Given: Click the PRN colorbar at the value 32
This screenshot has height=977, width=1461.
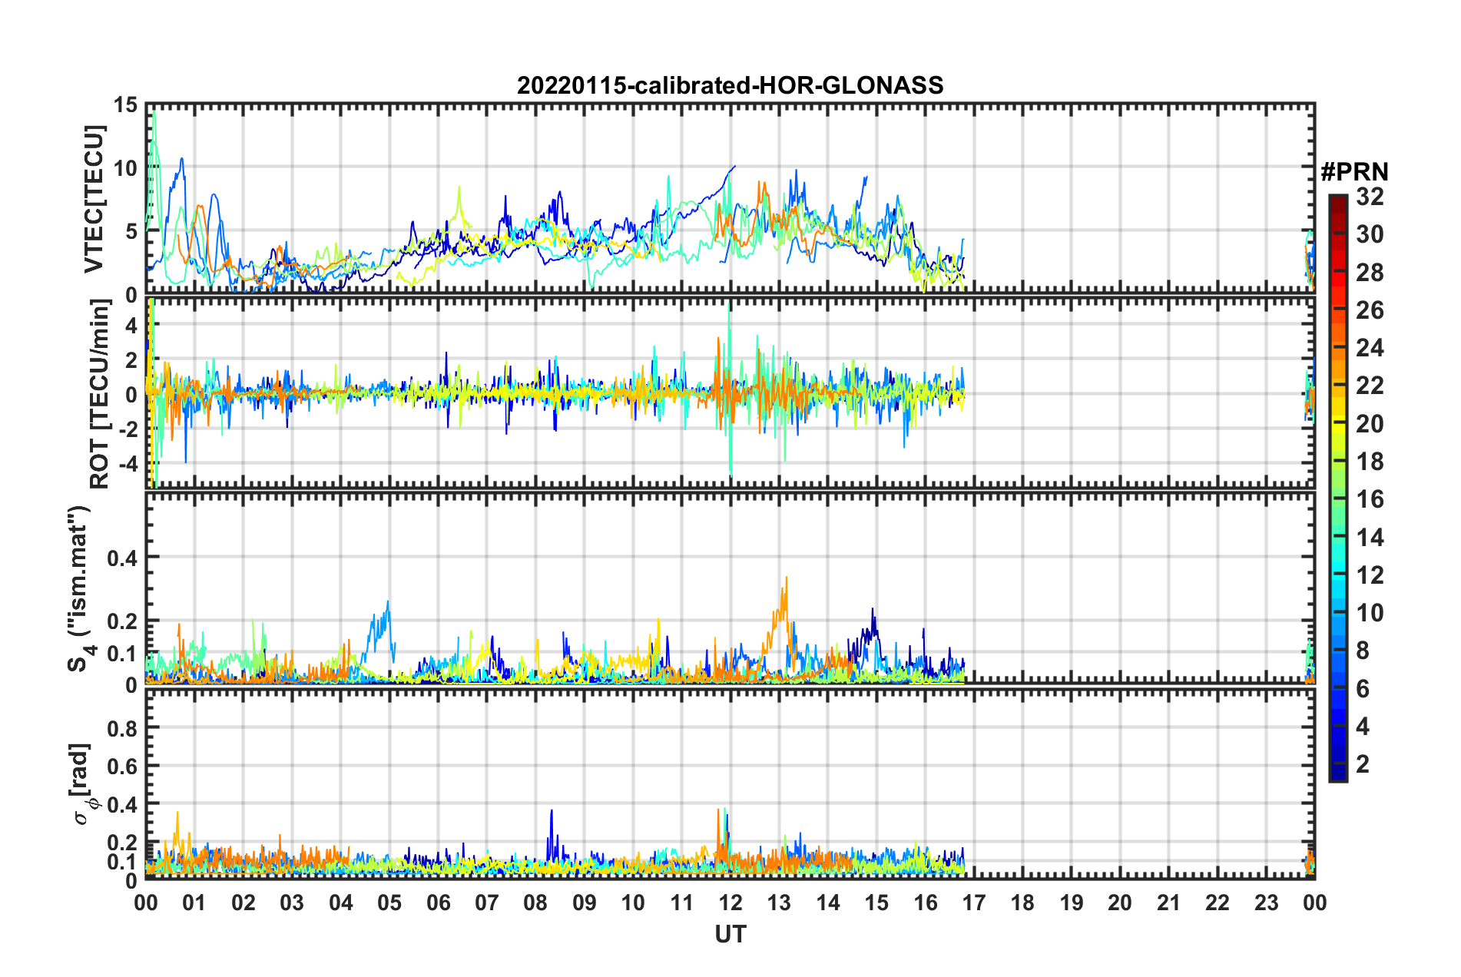Looking at the screenshot, I should (x=1337, y=197).
